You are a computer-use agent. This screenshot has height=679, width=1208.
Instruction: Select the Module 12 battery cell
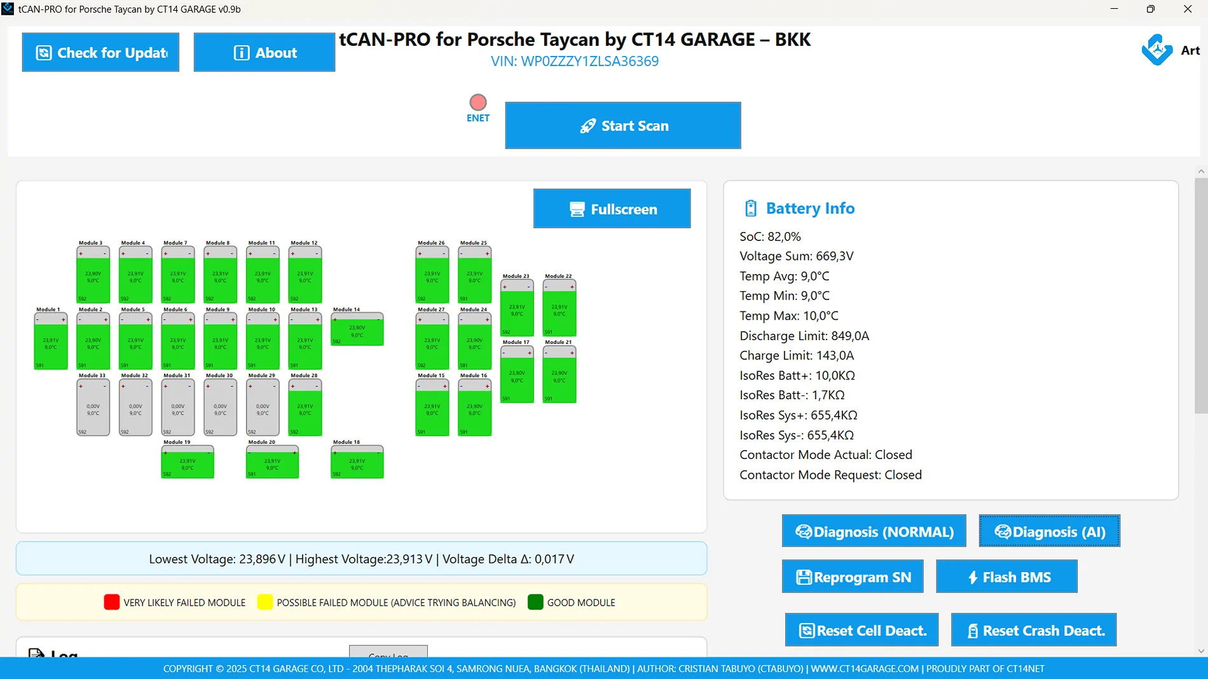[305, 275]
